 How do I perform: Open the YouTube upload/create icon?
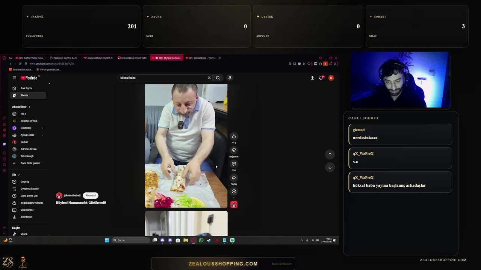point(312,78)
